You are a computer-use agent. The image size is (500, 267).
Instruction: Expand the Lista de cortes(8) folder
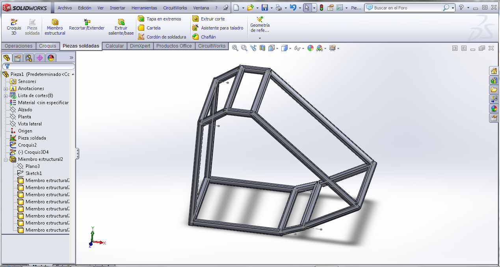(6, 96)
